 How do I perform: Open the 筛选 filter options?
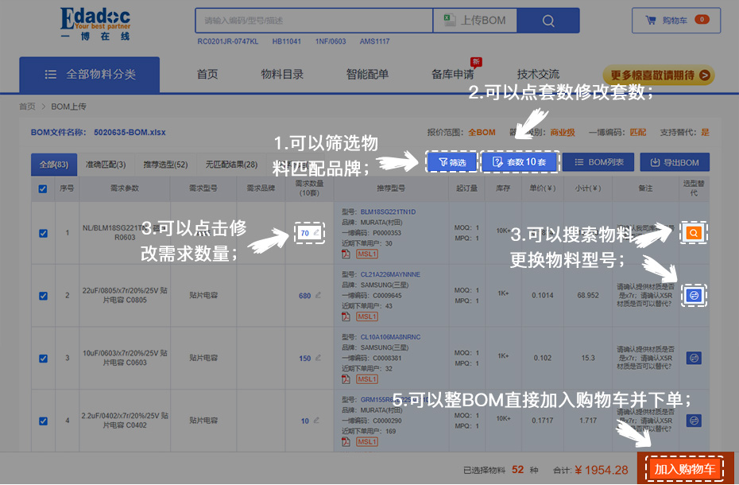tap(452, 162)
